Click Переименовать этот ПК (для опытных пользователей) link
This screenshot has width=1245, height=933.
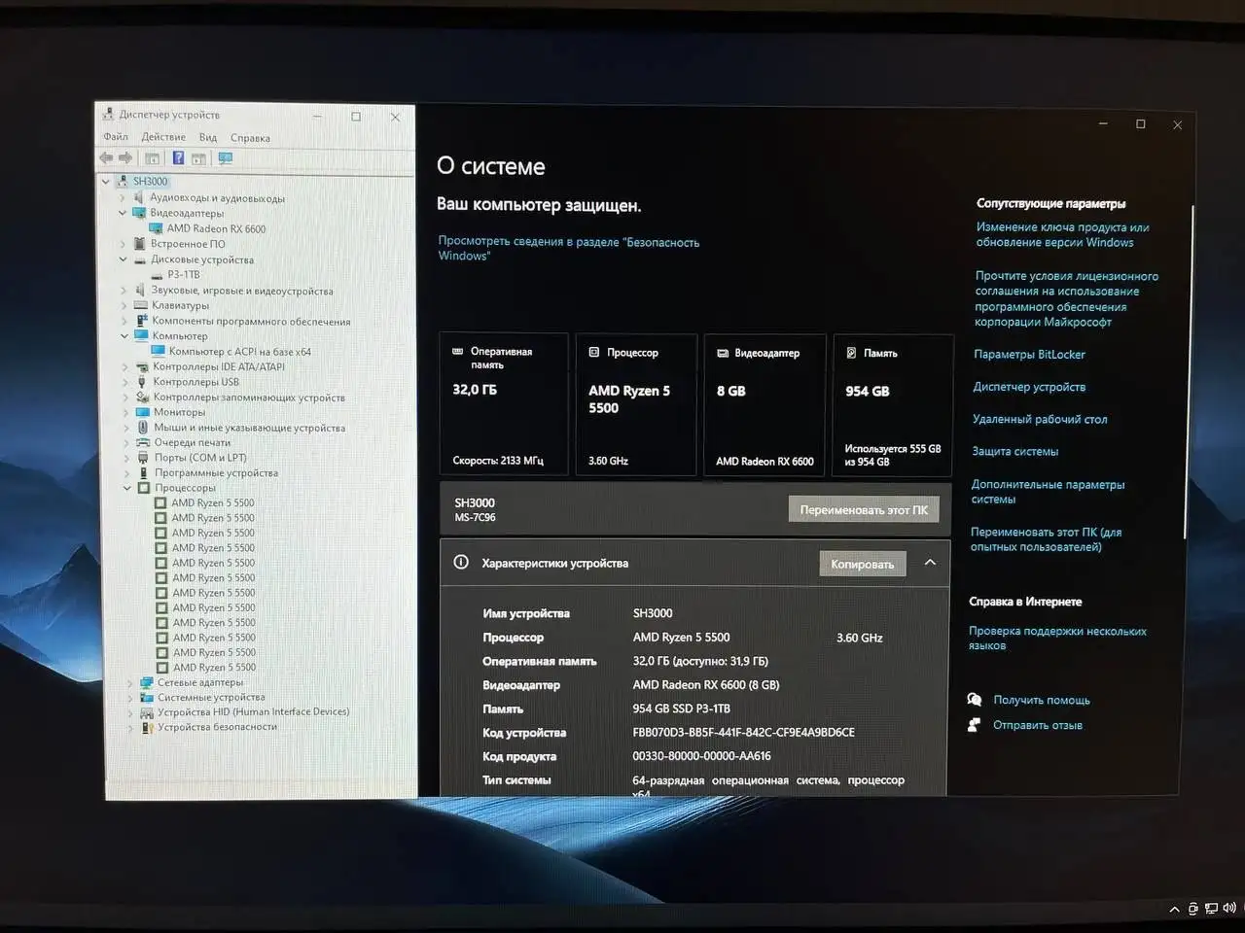point(1047,539)
